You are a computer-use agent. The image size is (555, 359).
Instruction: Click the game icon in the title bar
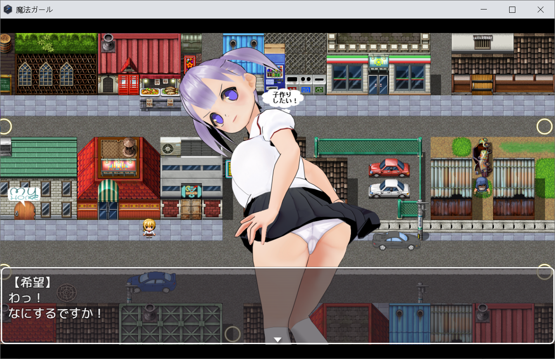click(x=7, y=9)
